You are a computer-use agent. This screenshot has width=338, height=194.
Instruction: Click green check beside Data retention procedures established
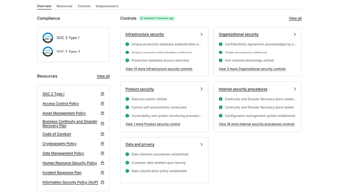[x=127, y=154]
